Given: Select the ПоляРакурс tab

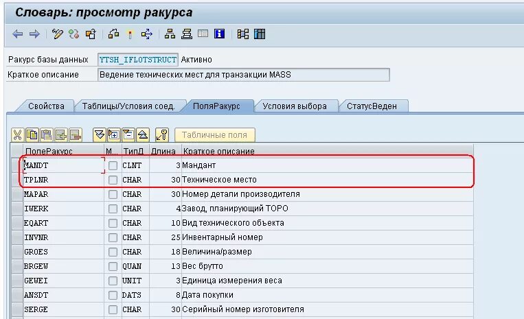Looking at the screenshot, I should [216, 106].
